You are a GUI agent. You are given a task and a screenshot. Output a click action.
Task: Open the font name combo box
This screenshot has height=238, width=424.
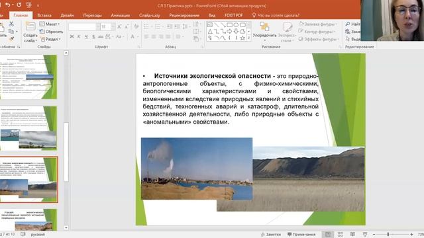pyautogui.click(x=84, y=26)
